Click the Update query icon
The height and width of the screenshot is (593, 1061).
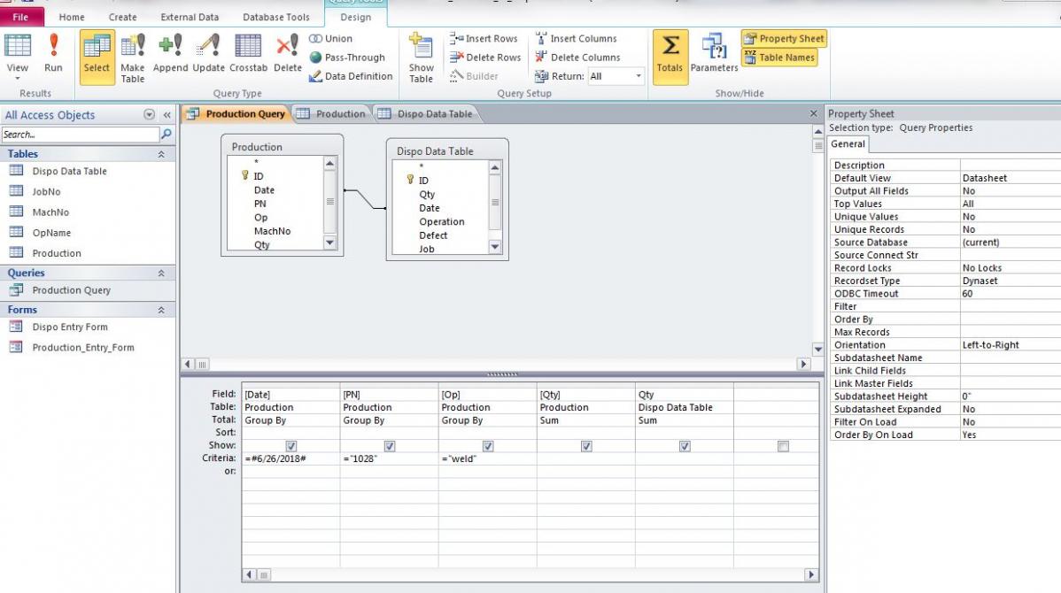click(x=208, y=55)
